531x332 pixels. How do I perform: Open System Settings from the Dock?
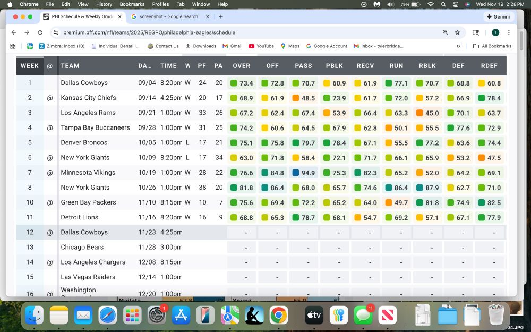click(157, 315)
